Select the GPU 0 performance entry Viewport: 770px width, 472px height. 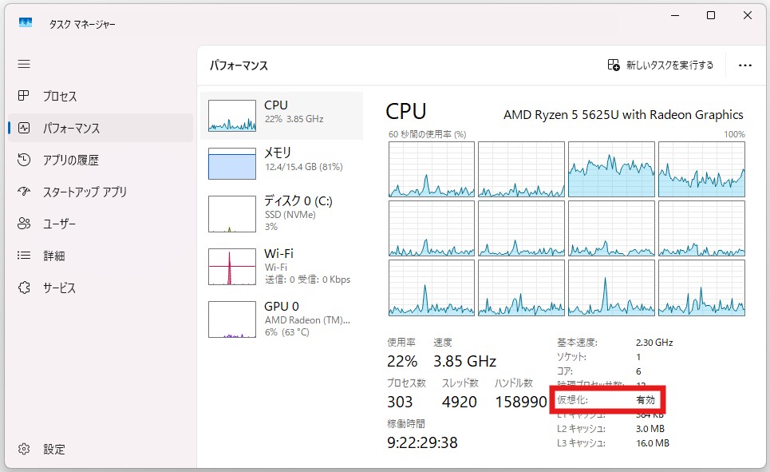click(x=281, y=319)
